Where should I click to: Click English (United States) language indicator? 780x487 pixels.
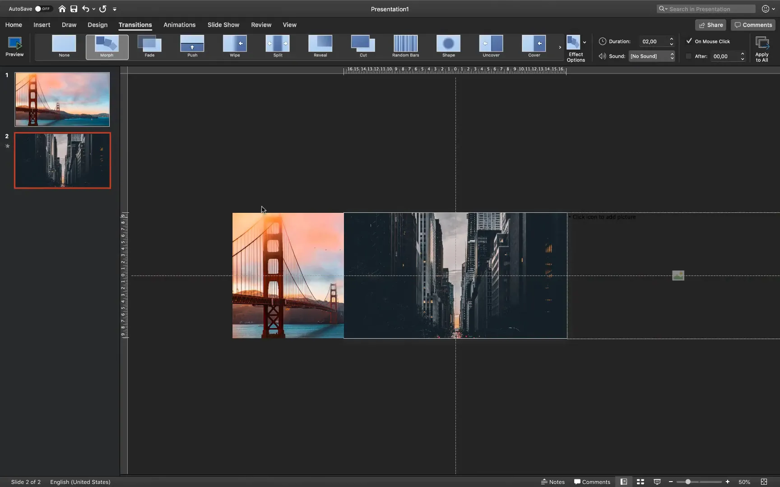click(x=80, y=482)
